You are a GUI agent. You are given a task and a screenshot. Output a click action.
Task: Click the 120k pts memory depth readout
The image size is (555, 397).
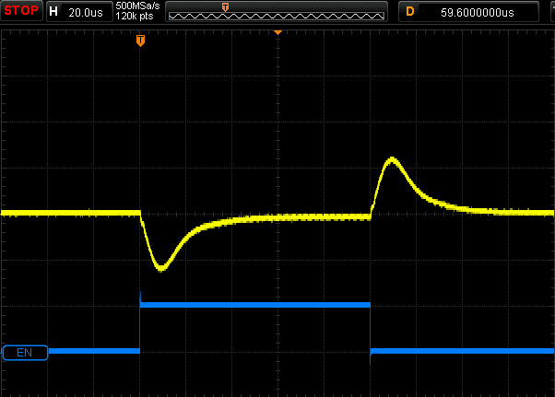(x=135, y=17)
